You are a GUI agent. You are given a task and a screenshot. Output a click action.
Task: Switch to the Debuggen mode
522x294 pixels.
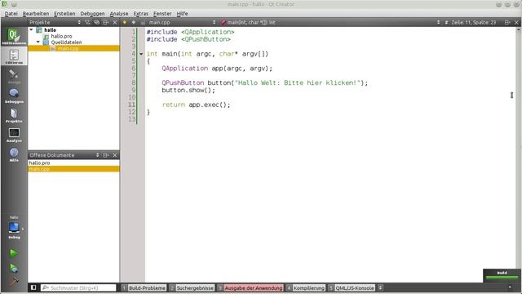[x=14, y=96]
